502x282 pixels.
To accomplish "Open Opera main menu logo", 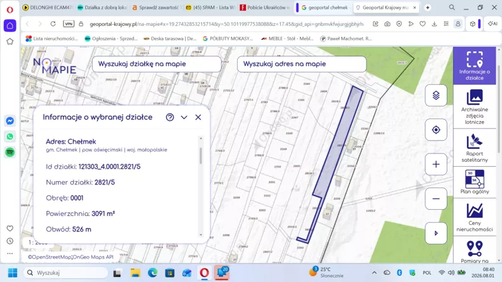I will click(10, 10).
